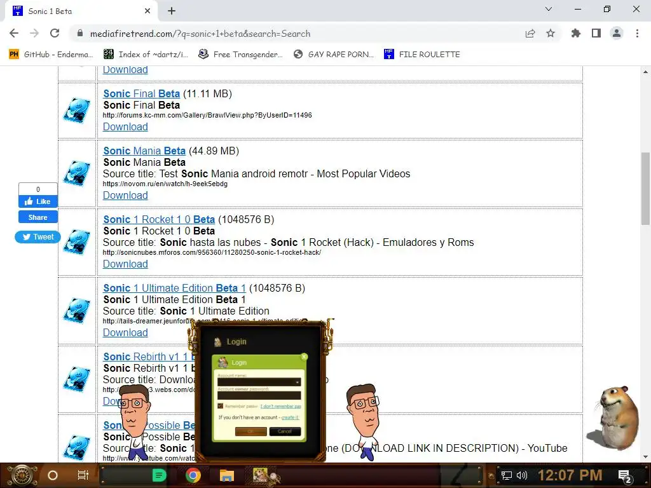
Task: Open the Extensions puzzle icon
Action: click(x=576, y=33)
